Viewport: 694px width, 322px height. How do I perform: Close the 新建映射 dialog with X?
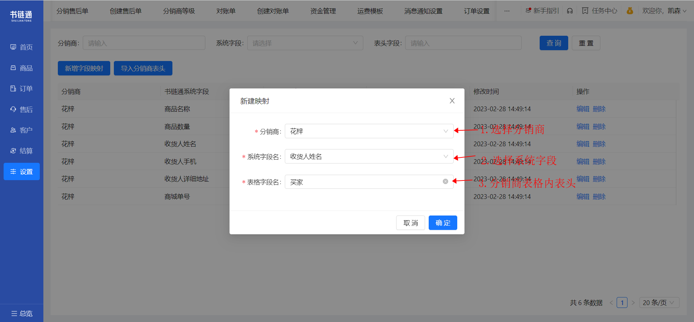[x=452, y=101]
